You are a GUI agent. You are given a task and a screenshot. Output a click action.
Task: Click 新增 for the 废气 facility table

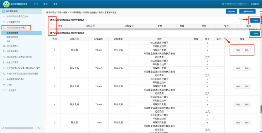tap(254, 34)
